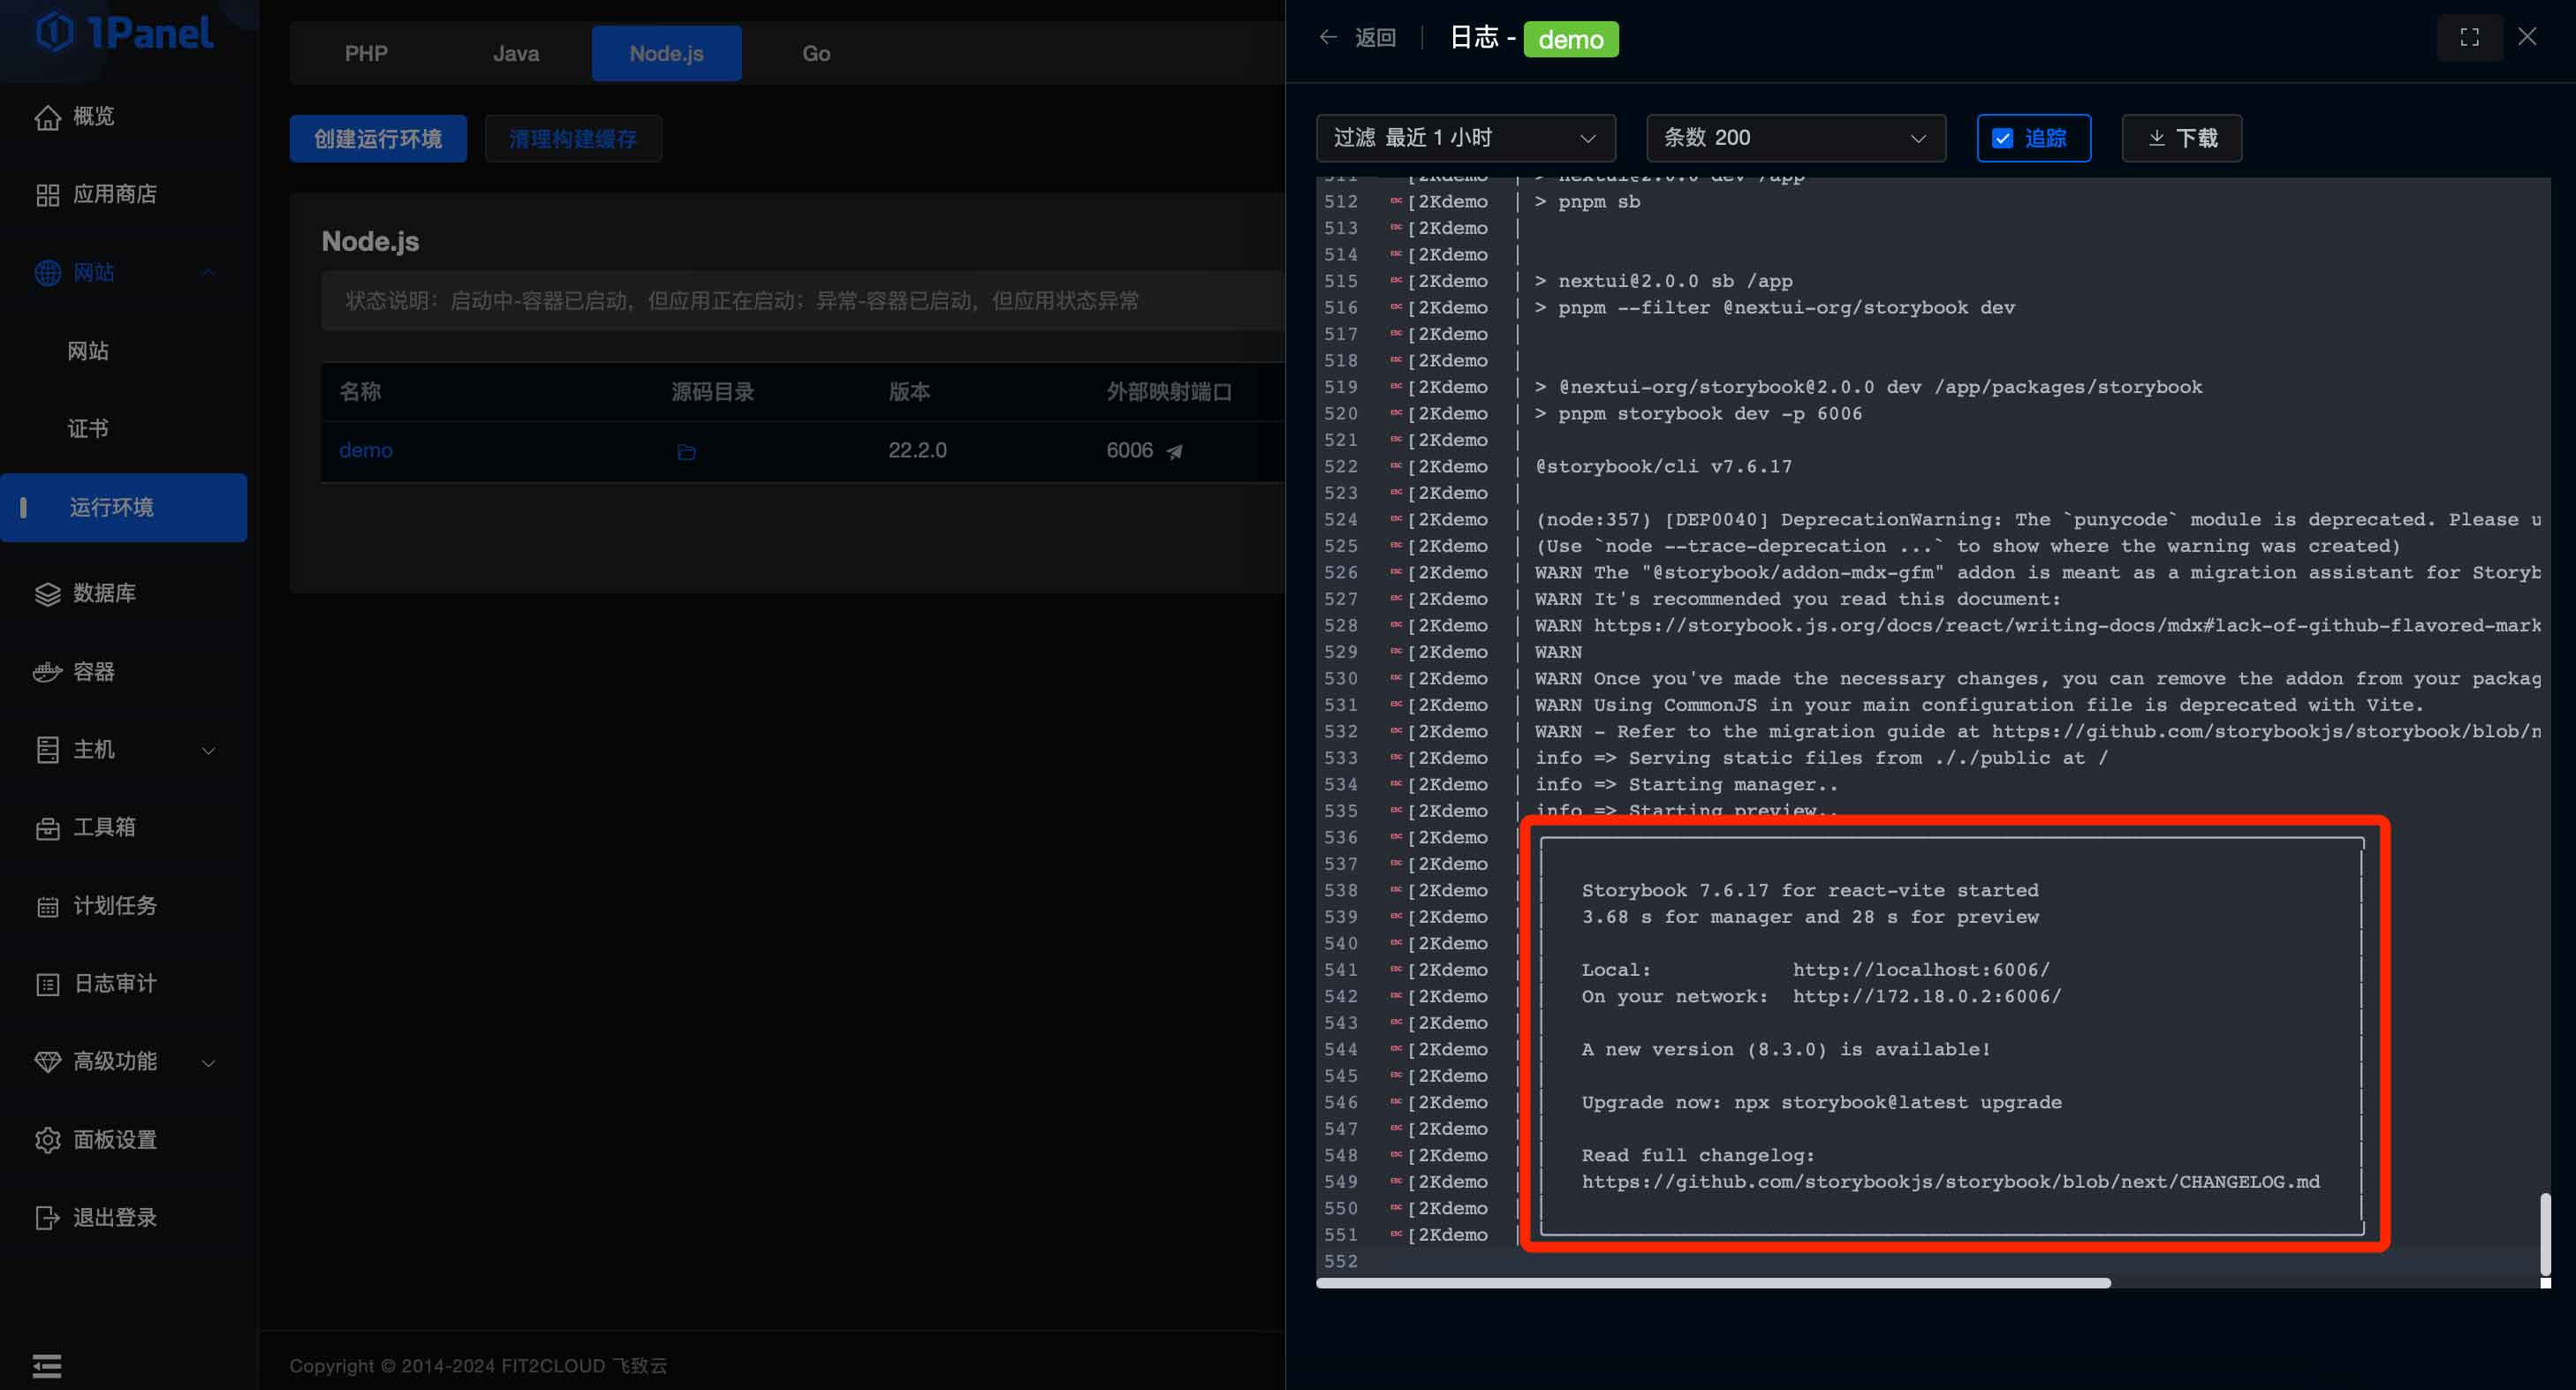Click the 版本 column header
Viewport: 2576px width, 1390px height.
[910, 392]
